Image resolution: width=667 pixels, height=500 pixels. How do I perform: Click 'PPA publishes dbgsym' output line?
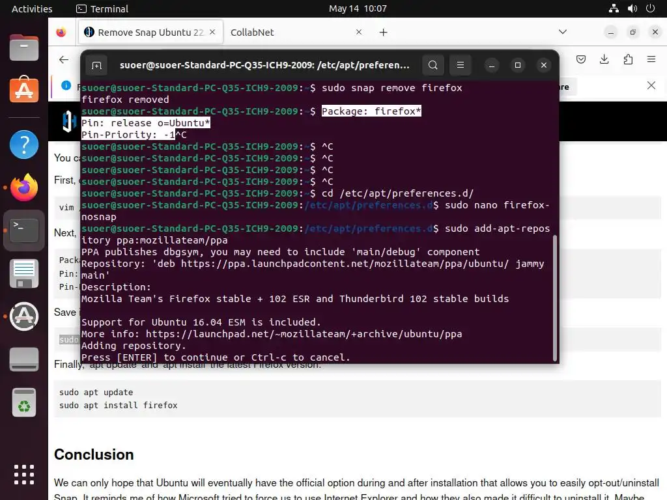pos(280,252)
